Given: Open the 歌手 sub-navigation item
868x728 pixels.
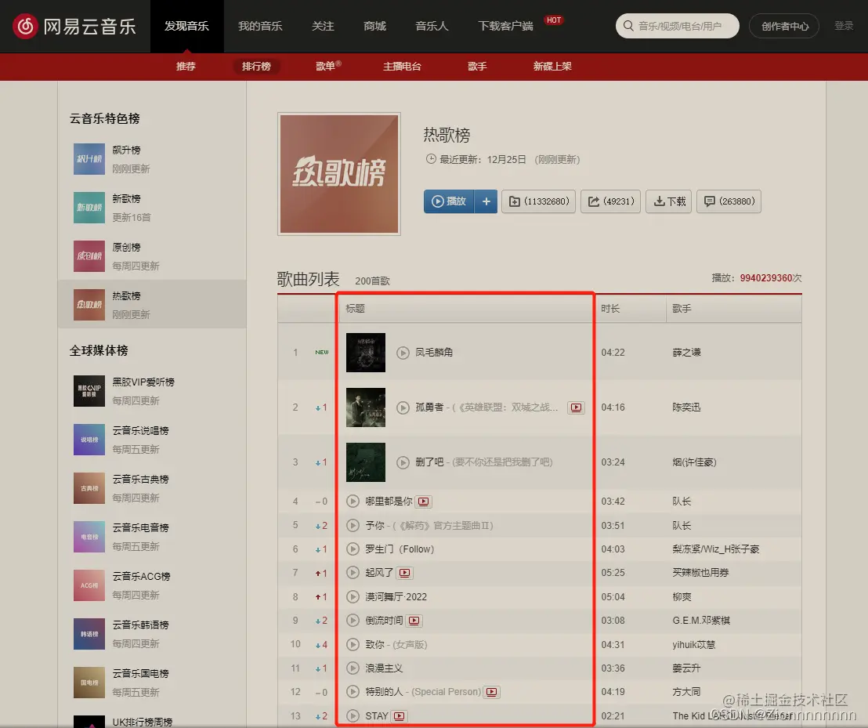Looking at the screenshot, I should click(477, 67).
